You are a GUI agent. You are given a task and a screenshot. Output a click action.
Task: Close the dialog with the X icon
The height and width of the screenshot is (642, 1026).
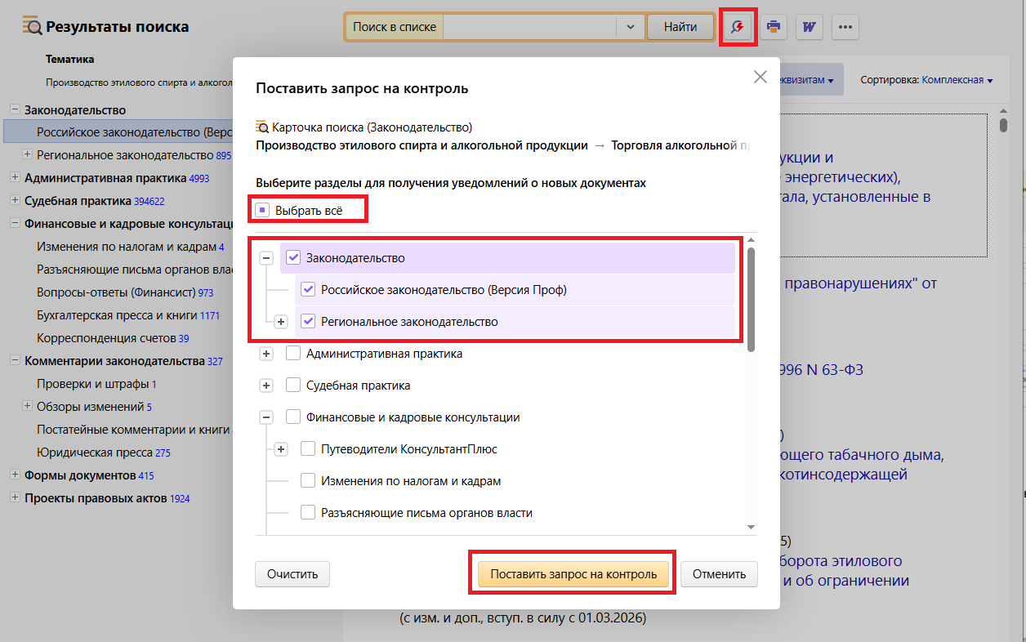[x=760, y=78]
